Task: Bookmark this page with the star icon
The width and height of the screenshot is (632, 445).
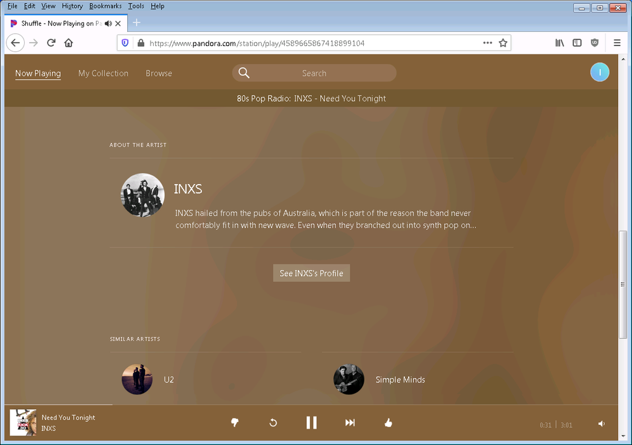Action: pos(503,43)
